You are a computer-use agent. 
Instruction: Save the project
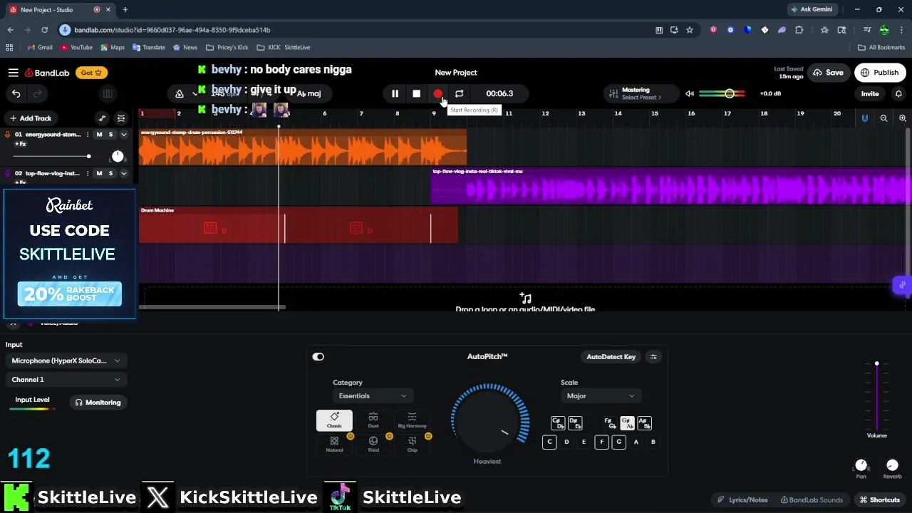tap(828, 73)
